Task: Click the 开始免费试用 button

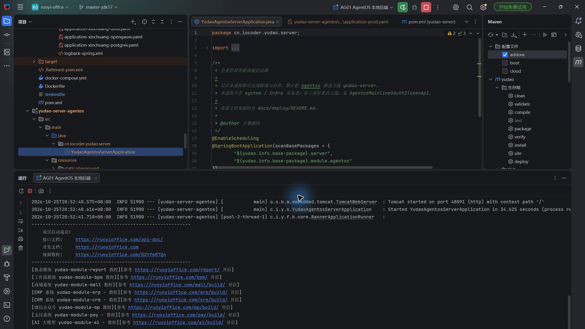Action: pyautogui.click(x=512, y=7)
